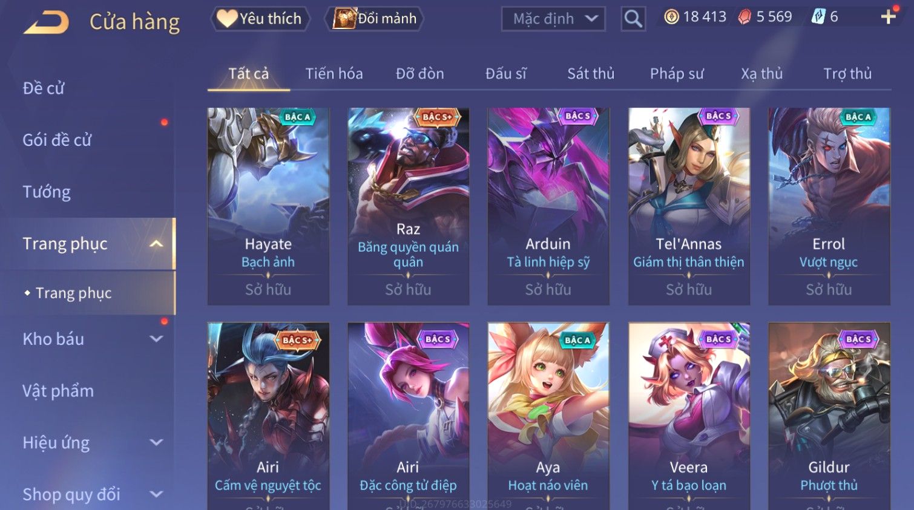The image size is (914, 510).
Task: Click the plus icon to add currency
Action: (888, 17)
